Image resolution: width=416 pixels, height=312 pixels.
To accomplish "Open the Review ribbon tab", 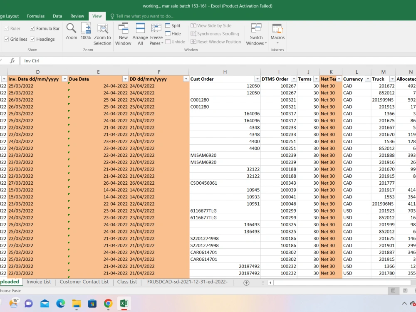I will point(77,16).
